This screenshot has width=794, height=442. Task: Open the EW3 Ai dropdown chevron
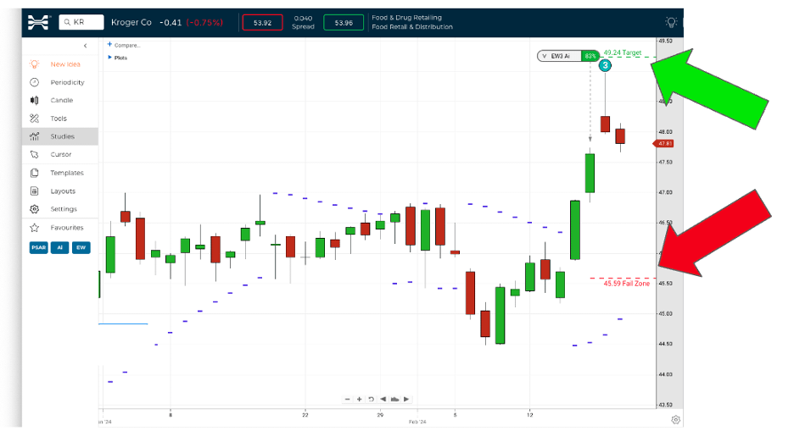coord(545,56)
